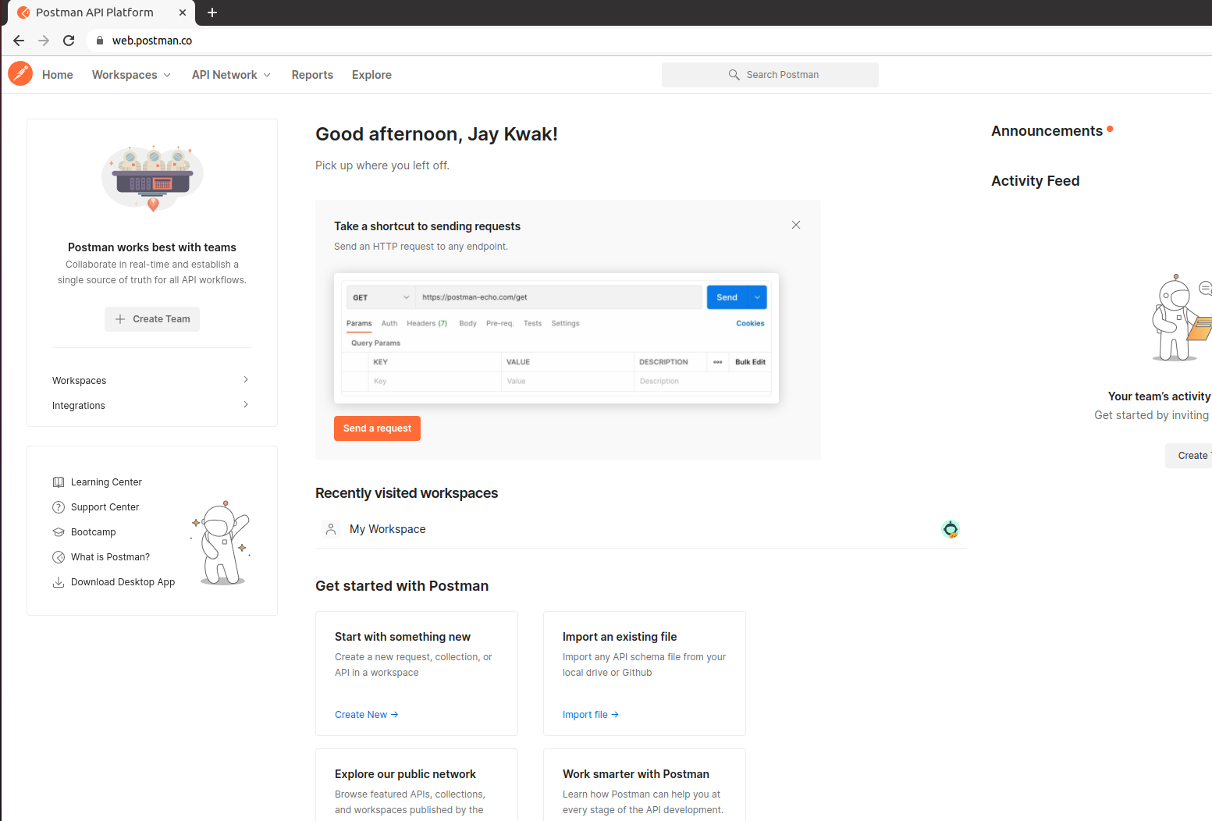
Task: Click the Announcements heading
Action: point(1047,131)
